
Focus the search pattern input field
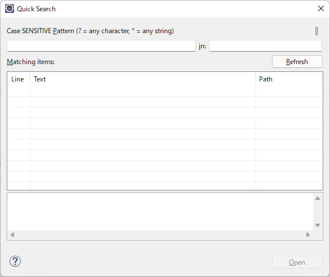click(101, 46)
